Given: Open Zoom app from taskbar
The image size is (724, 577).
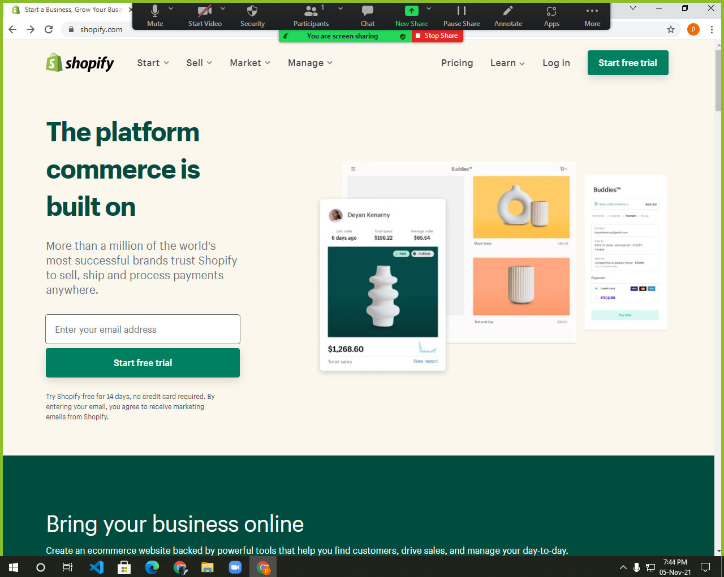Looking at the screenshot, I should [235, 567].
